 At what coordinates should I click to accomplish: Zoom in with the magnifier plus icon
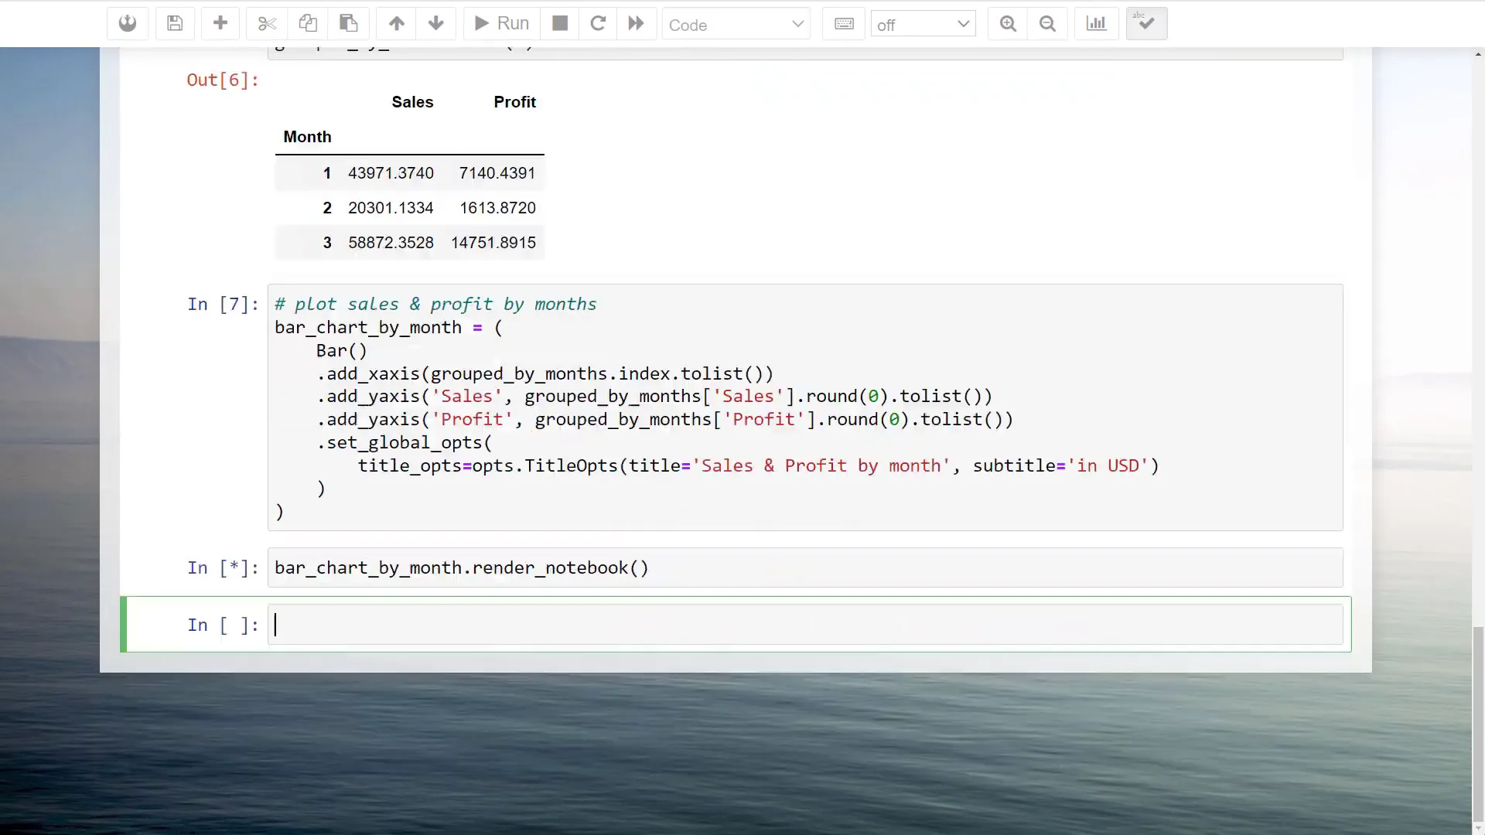coord(1008,23)
